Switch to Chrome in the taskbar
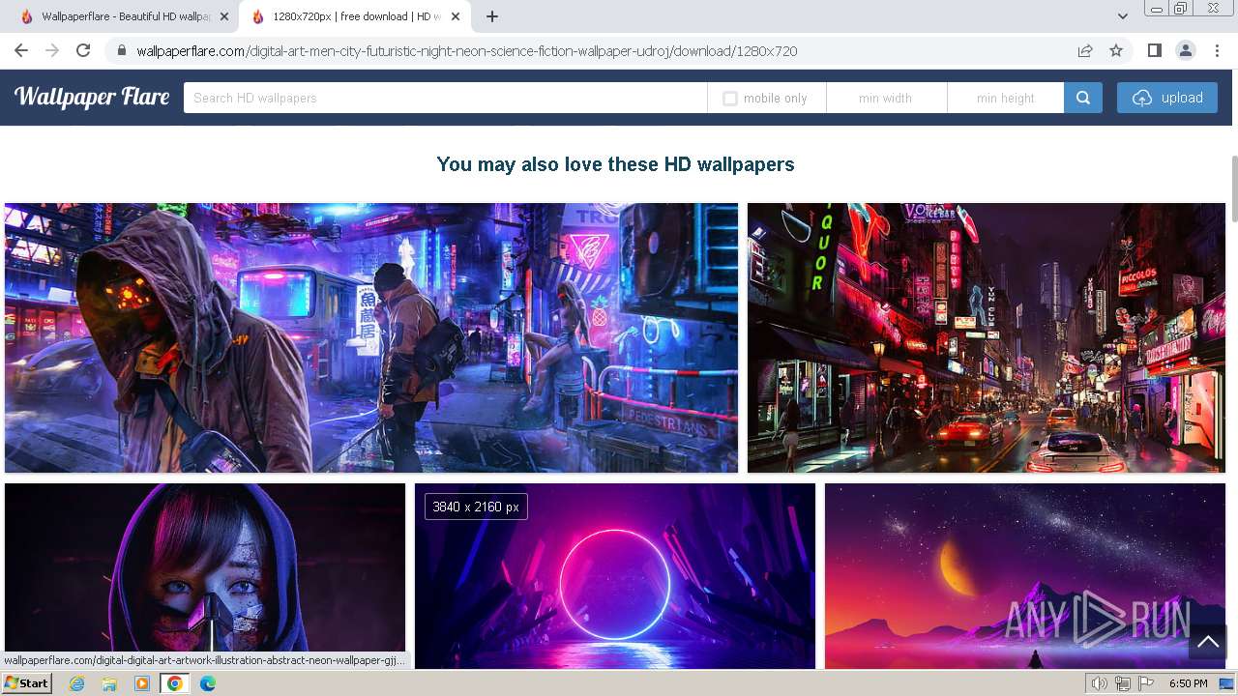 coord(175,683)
